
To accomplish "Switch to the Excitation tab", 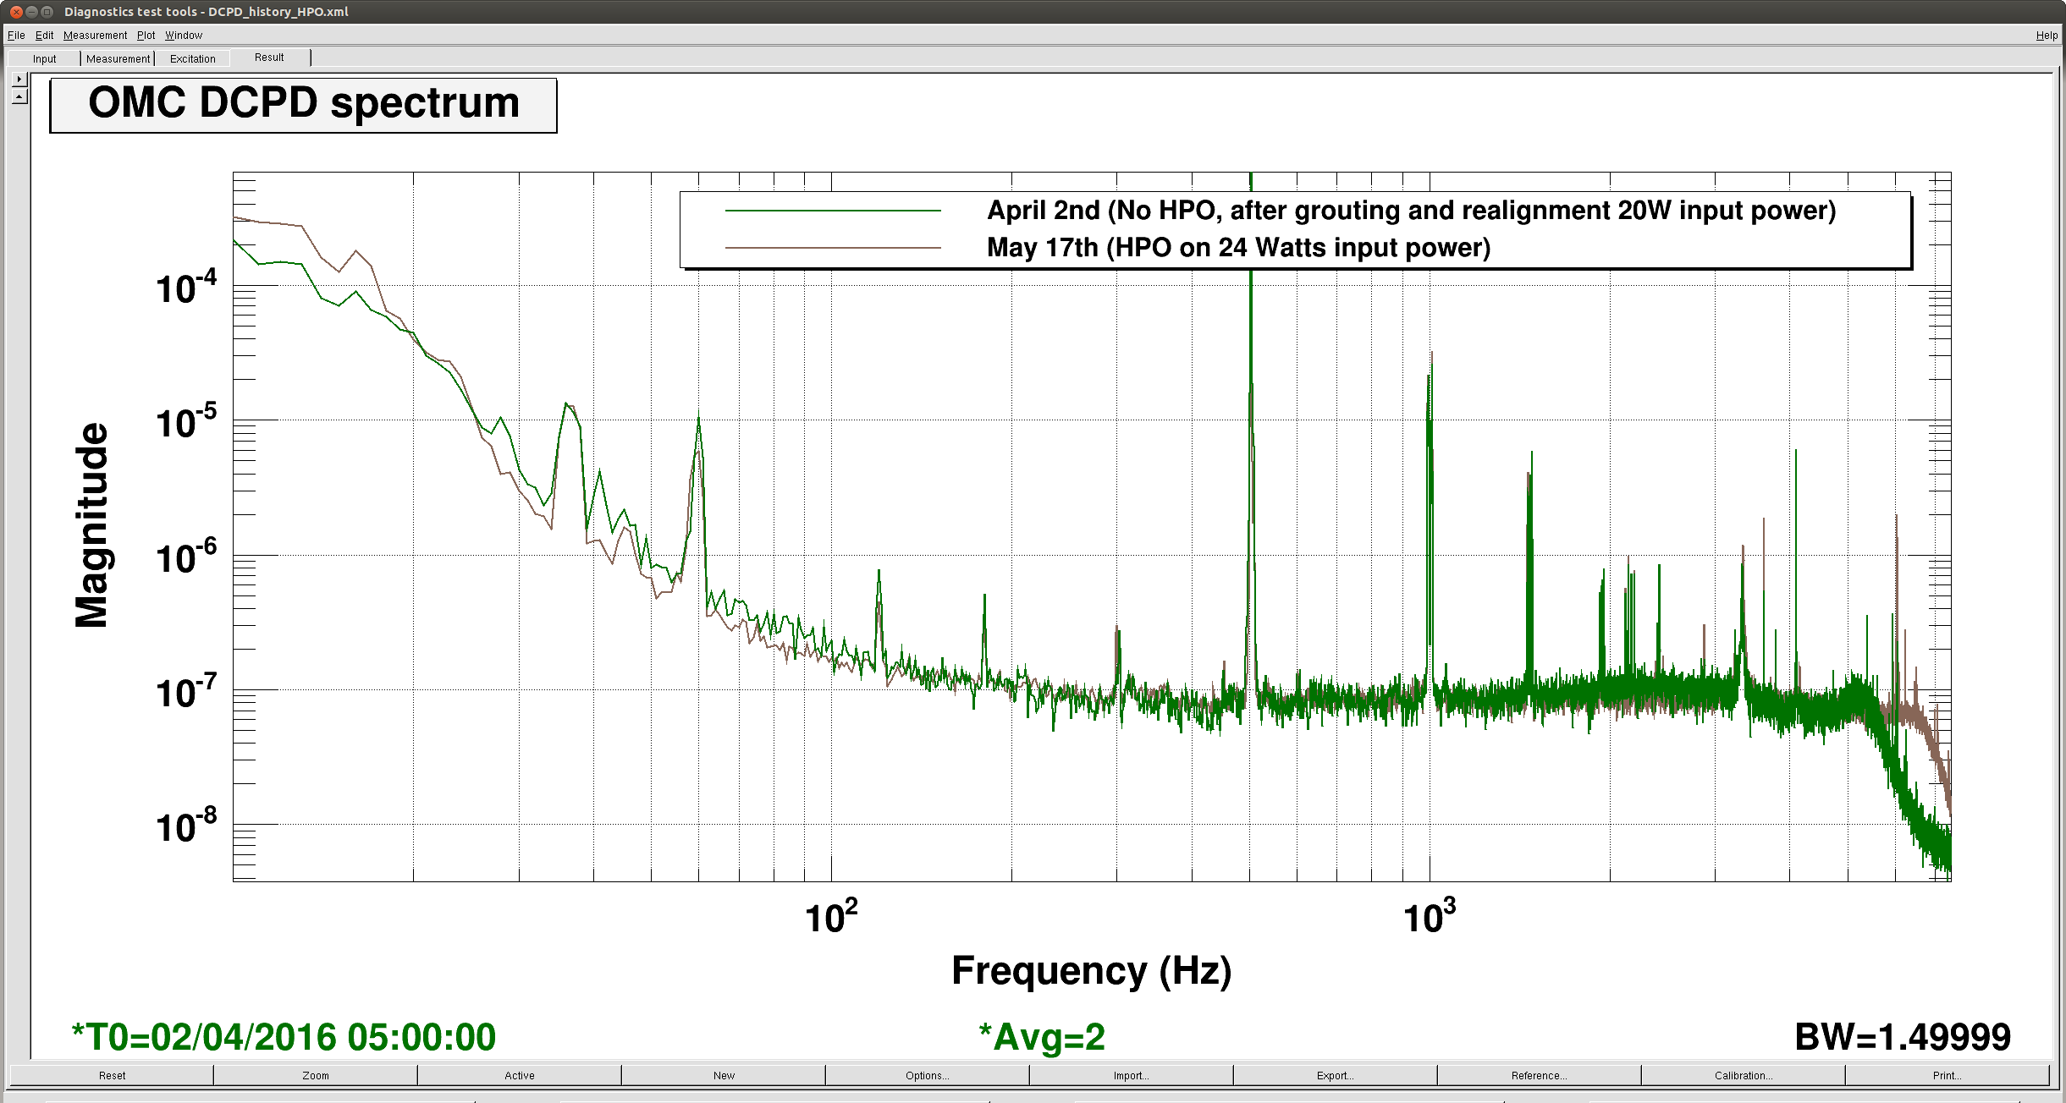I will 192,58.
